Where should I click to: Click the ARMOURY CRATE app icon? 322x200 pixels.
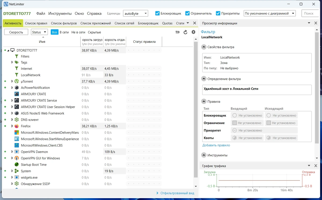[16, 94]
